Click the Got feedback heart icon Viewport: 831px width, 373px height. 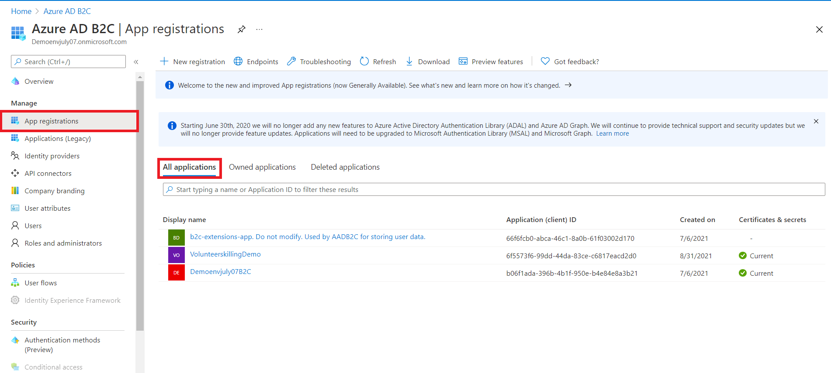[x=545, y=61]
